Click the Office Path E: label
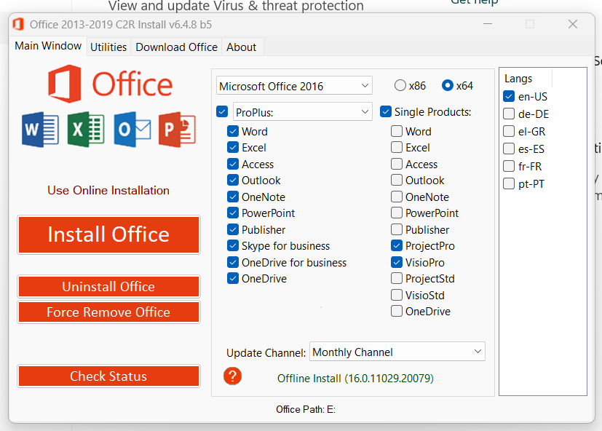The image size is (602, 431). (306, 409)
